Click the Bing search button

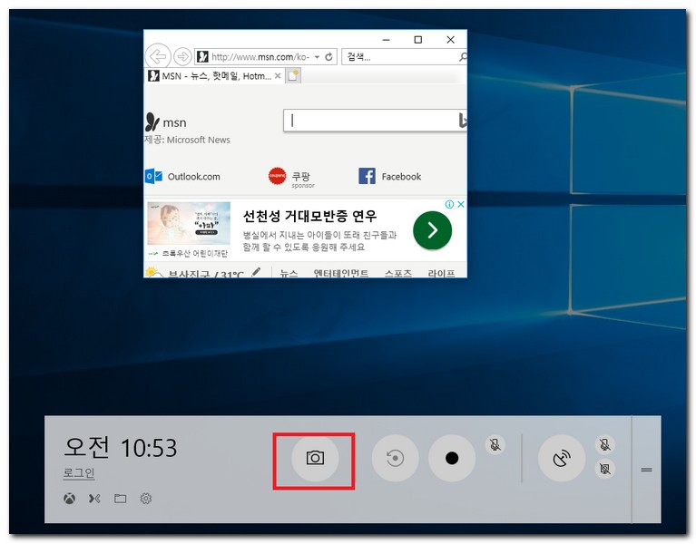(x=462, y=121)
